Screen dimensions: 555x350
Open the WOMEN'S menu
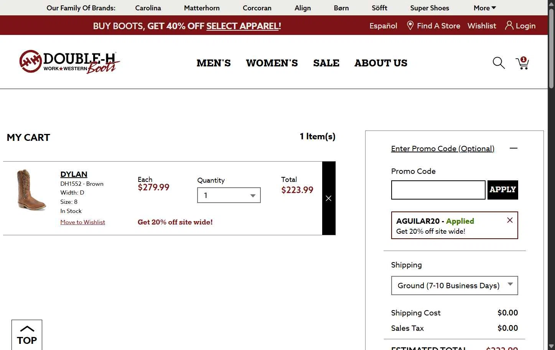[x=272, y=63]
